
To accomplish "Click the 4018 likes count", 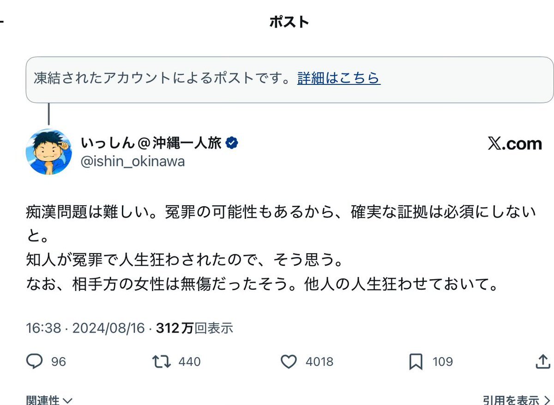I will coord(319,362).
